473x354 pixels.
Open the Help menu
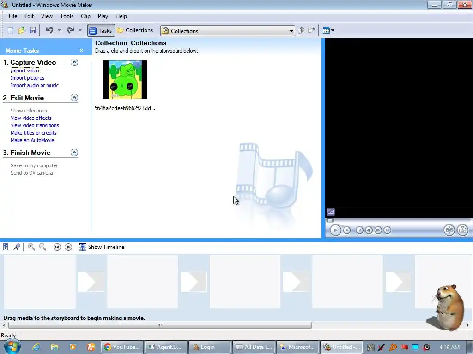[x=121, y=16]
